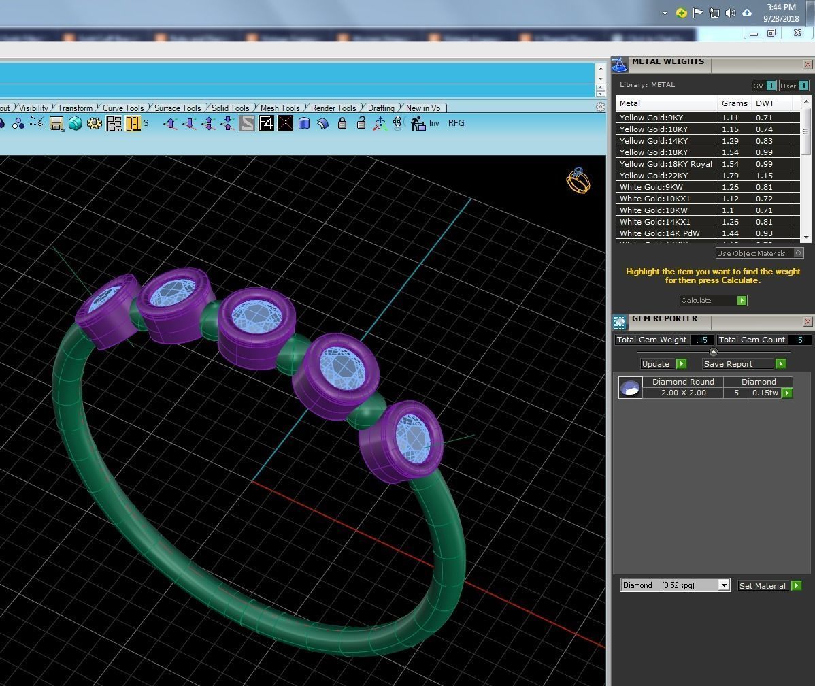The image size is (815, 686).
Task: Click the yellow DEL toolbar icon
Action: [x=133, y=123]
